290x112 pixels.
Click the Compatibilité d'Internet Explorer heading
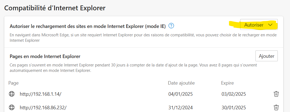[x=55, y=8]
